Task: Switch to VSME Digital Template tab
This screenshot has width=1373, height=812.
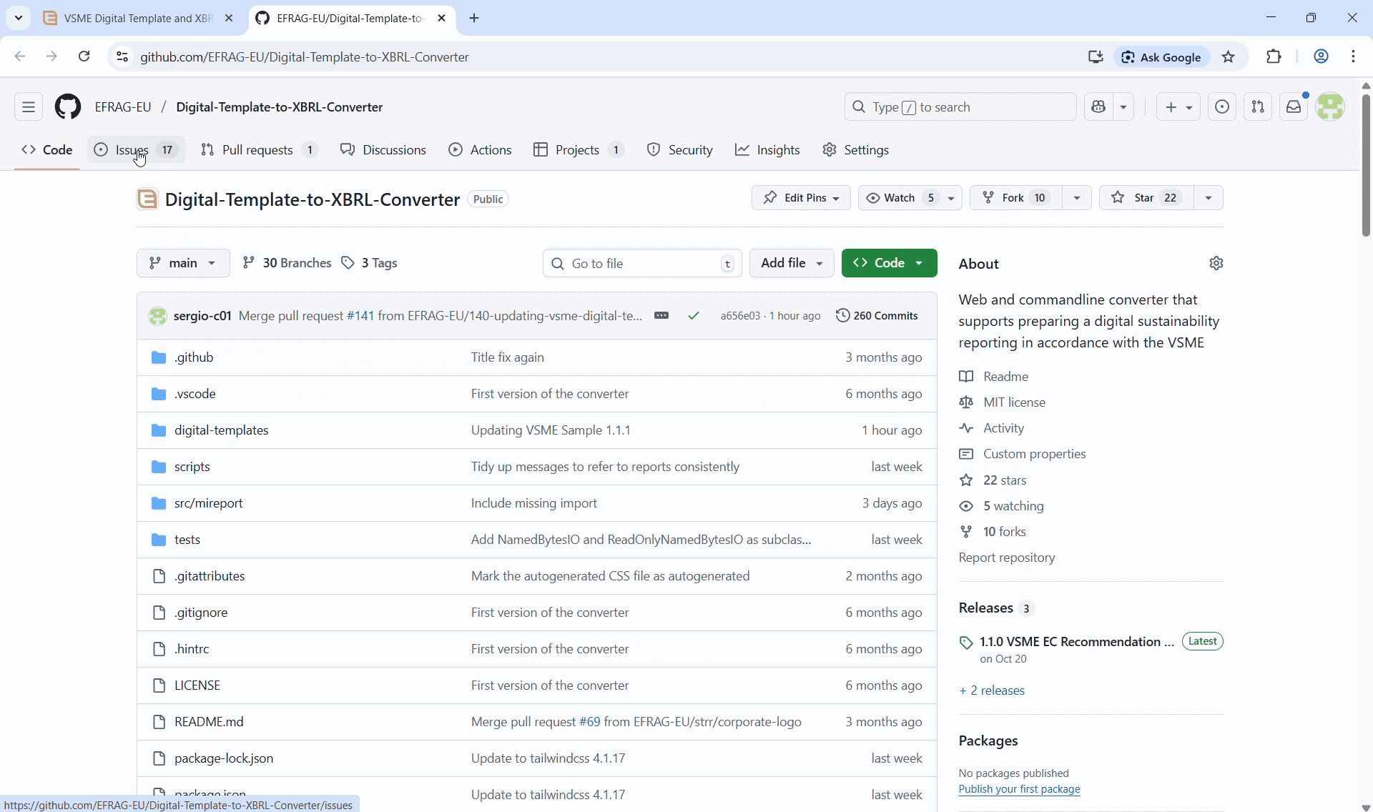Action: click(x=138, y=19)
